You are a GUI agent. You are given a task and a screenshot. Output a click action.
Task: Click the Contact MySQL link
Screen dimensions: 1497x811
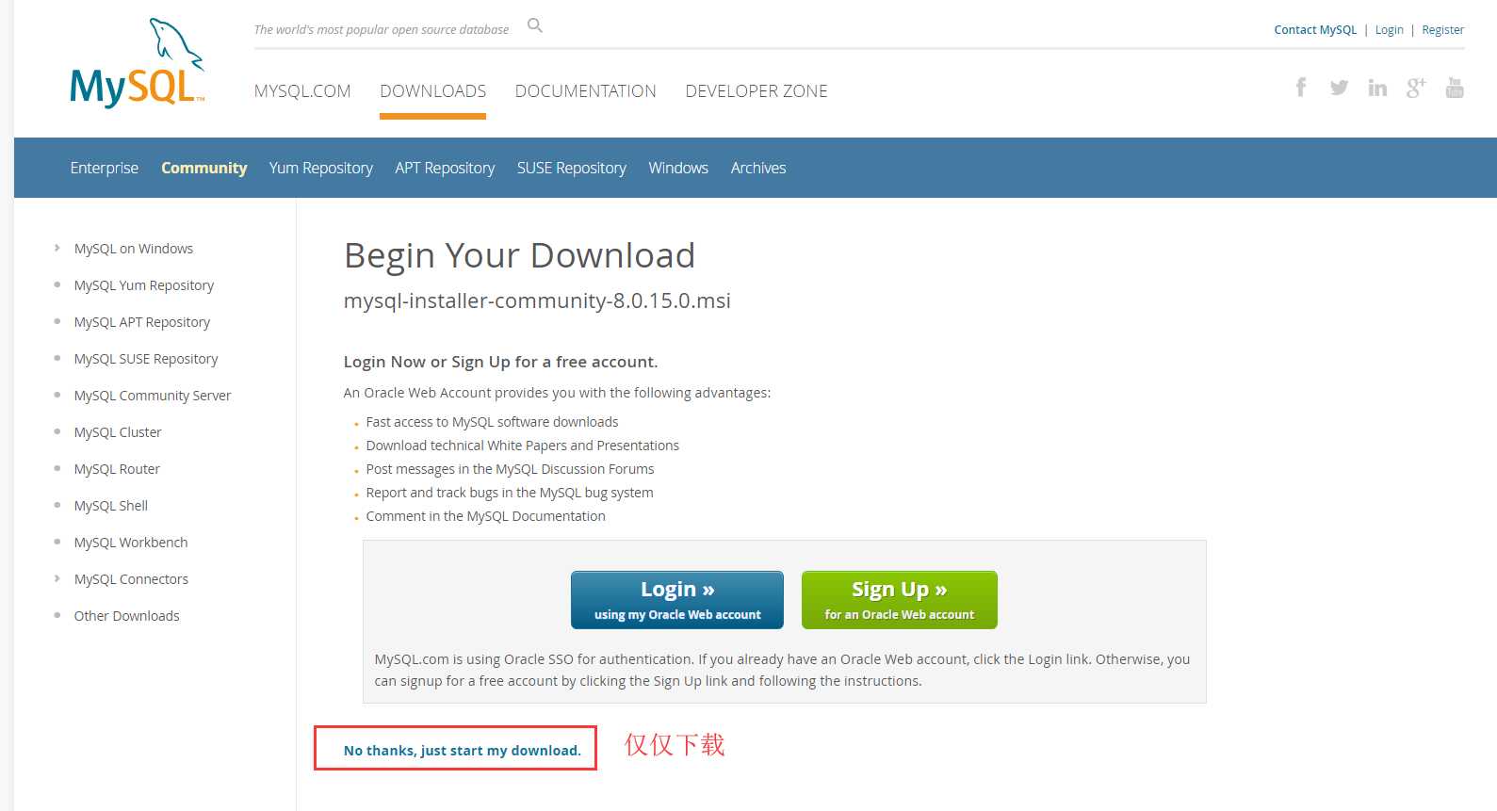(1315, 30)
